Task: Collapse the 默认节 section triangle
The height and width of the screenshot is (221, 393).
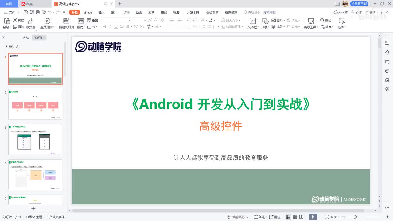Action: [6, 47]
